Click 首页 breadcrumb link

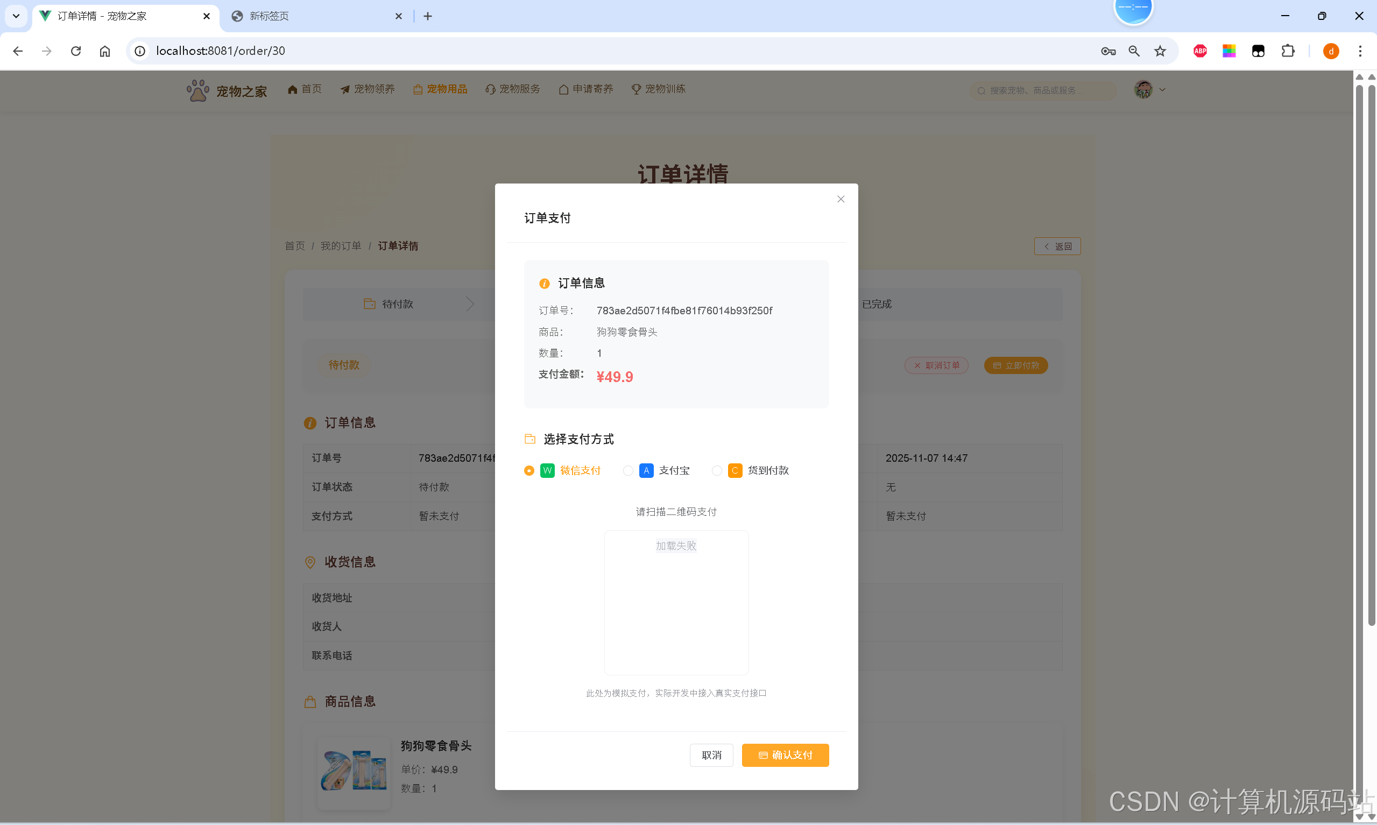click(294, 246)
